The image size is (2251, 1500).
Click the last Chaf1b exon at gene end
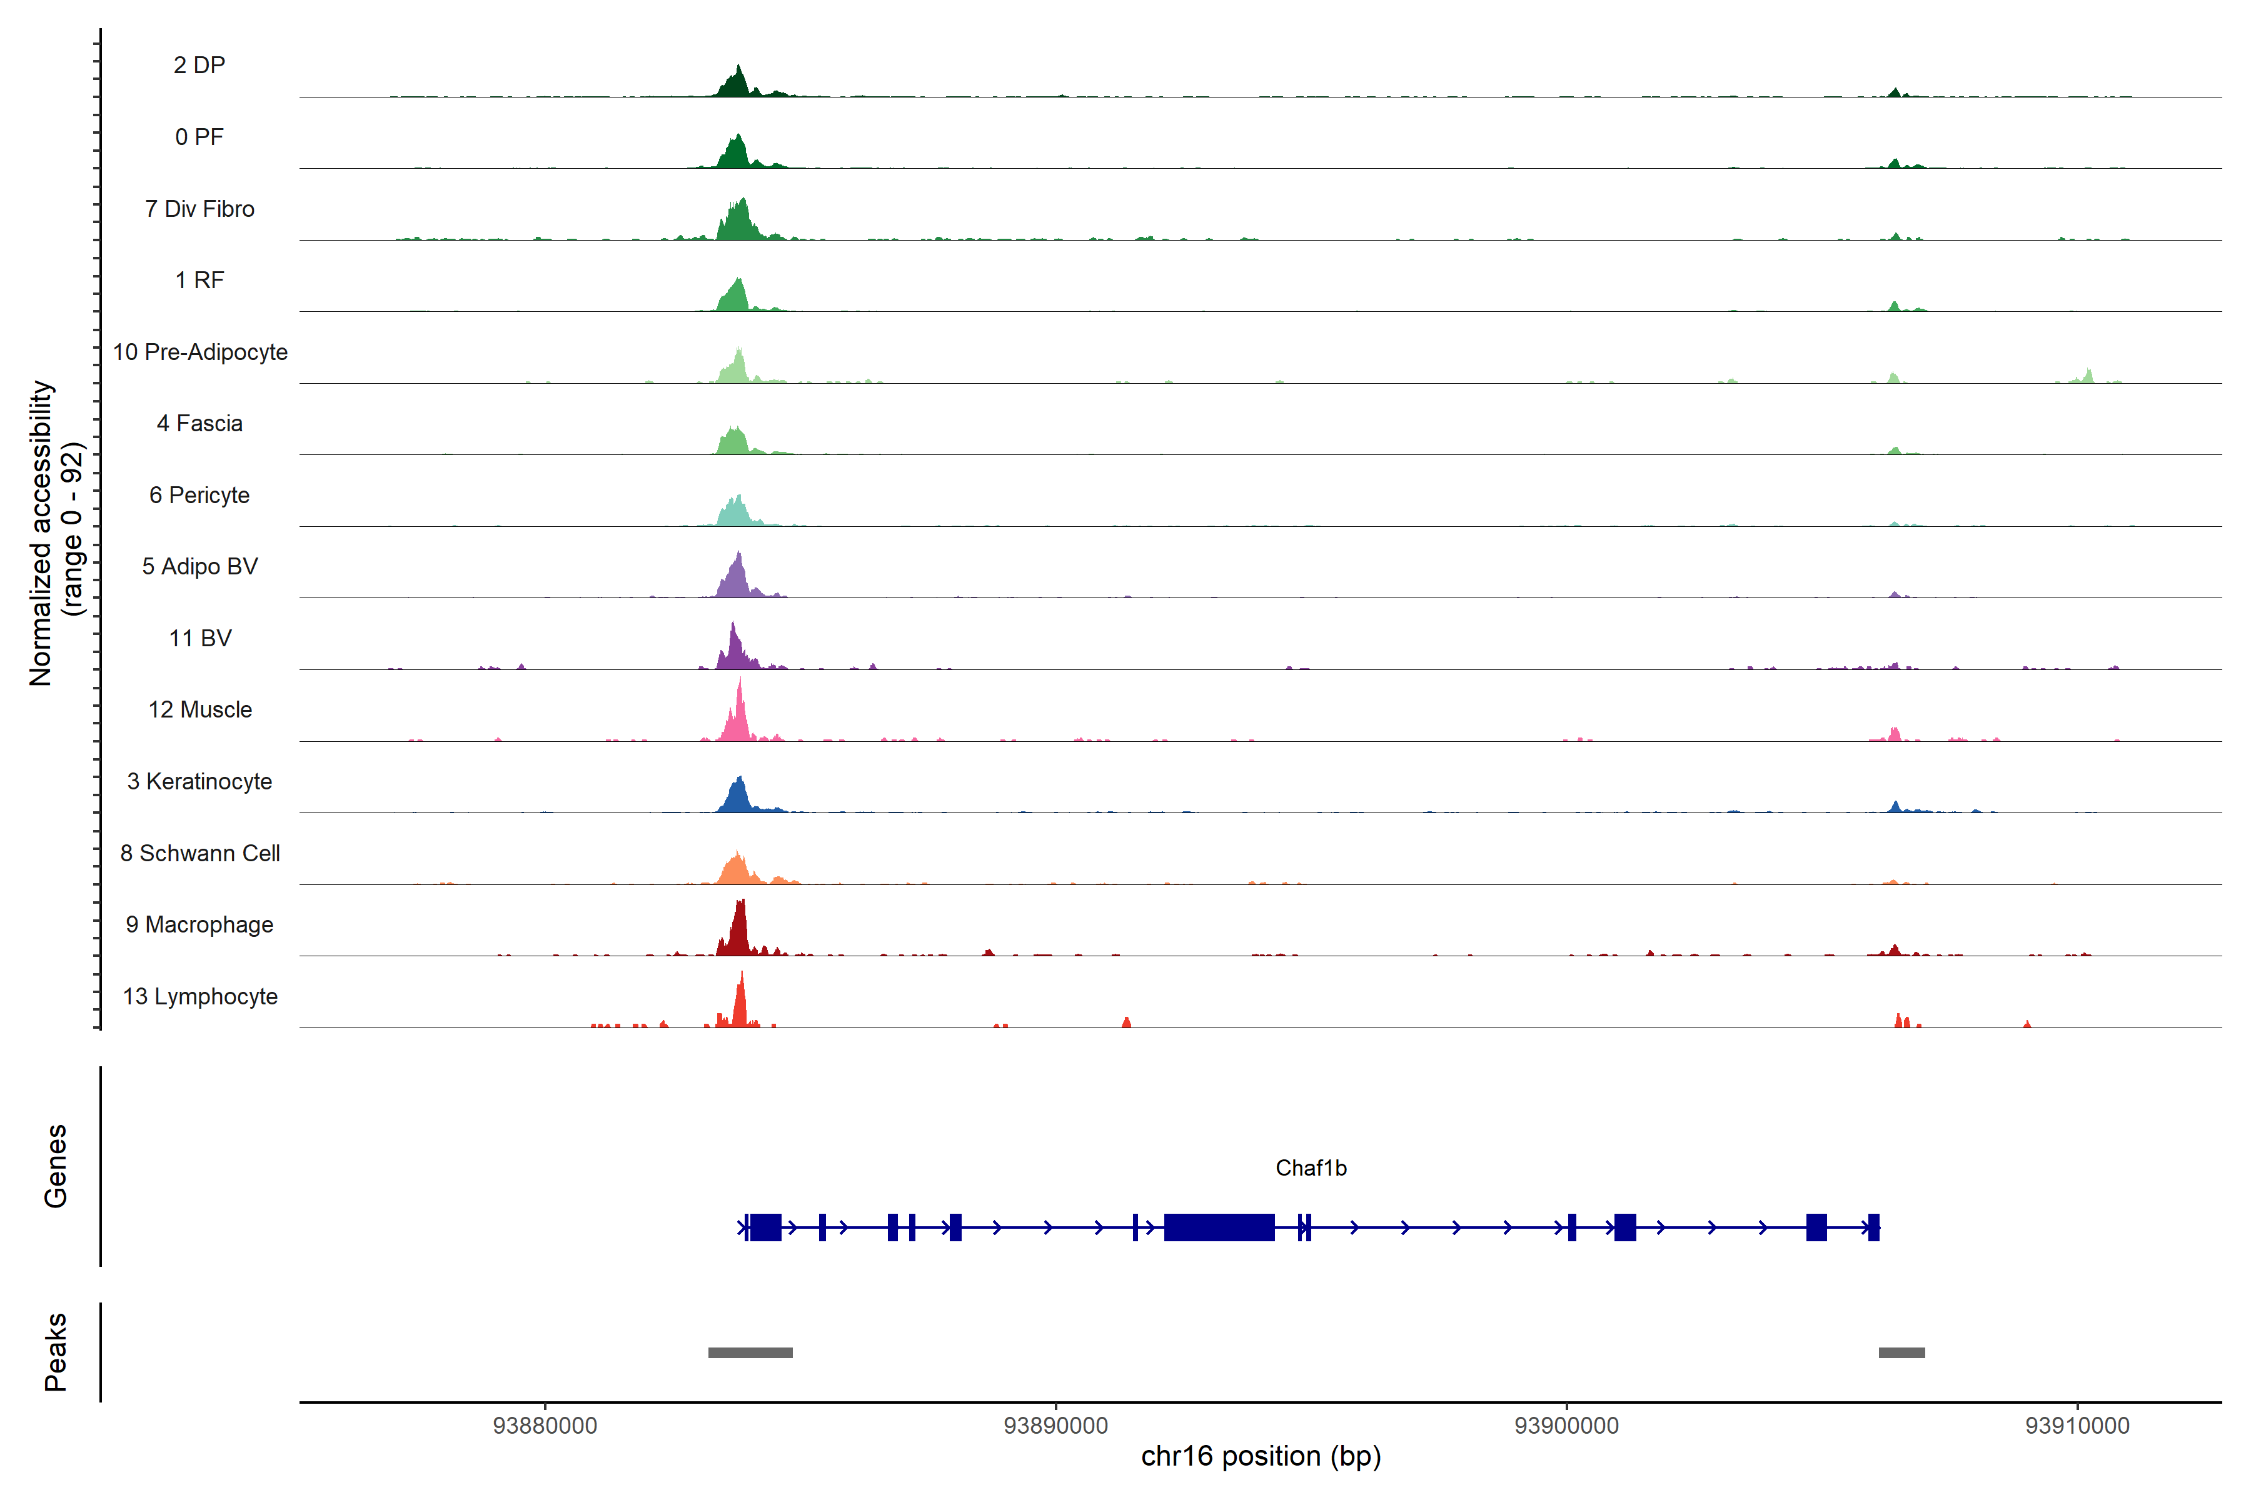[1873, 1226]
